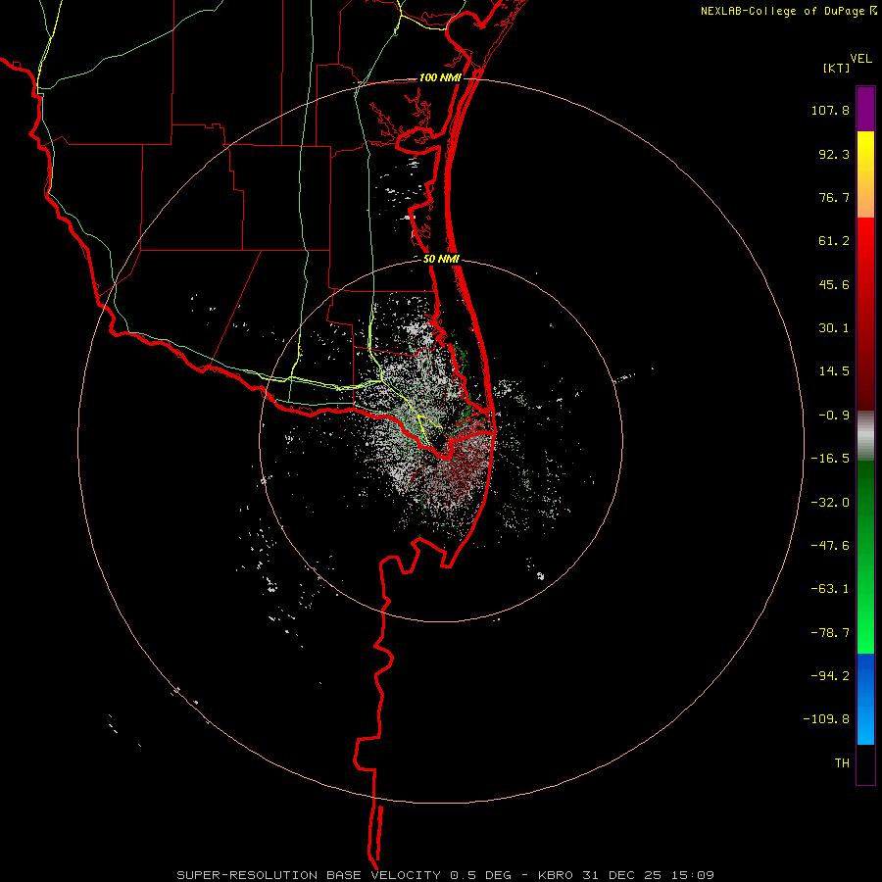Click the purple segment of the color bar
The height and width of the screenshot is (882, 882).
(x=865, y=109)
